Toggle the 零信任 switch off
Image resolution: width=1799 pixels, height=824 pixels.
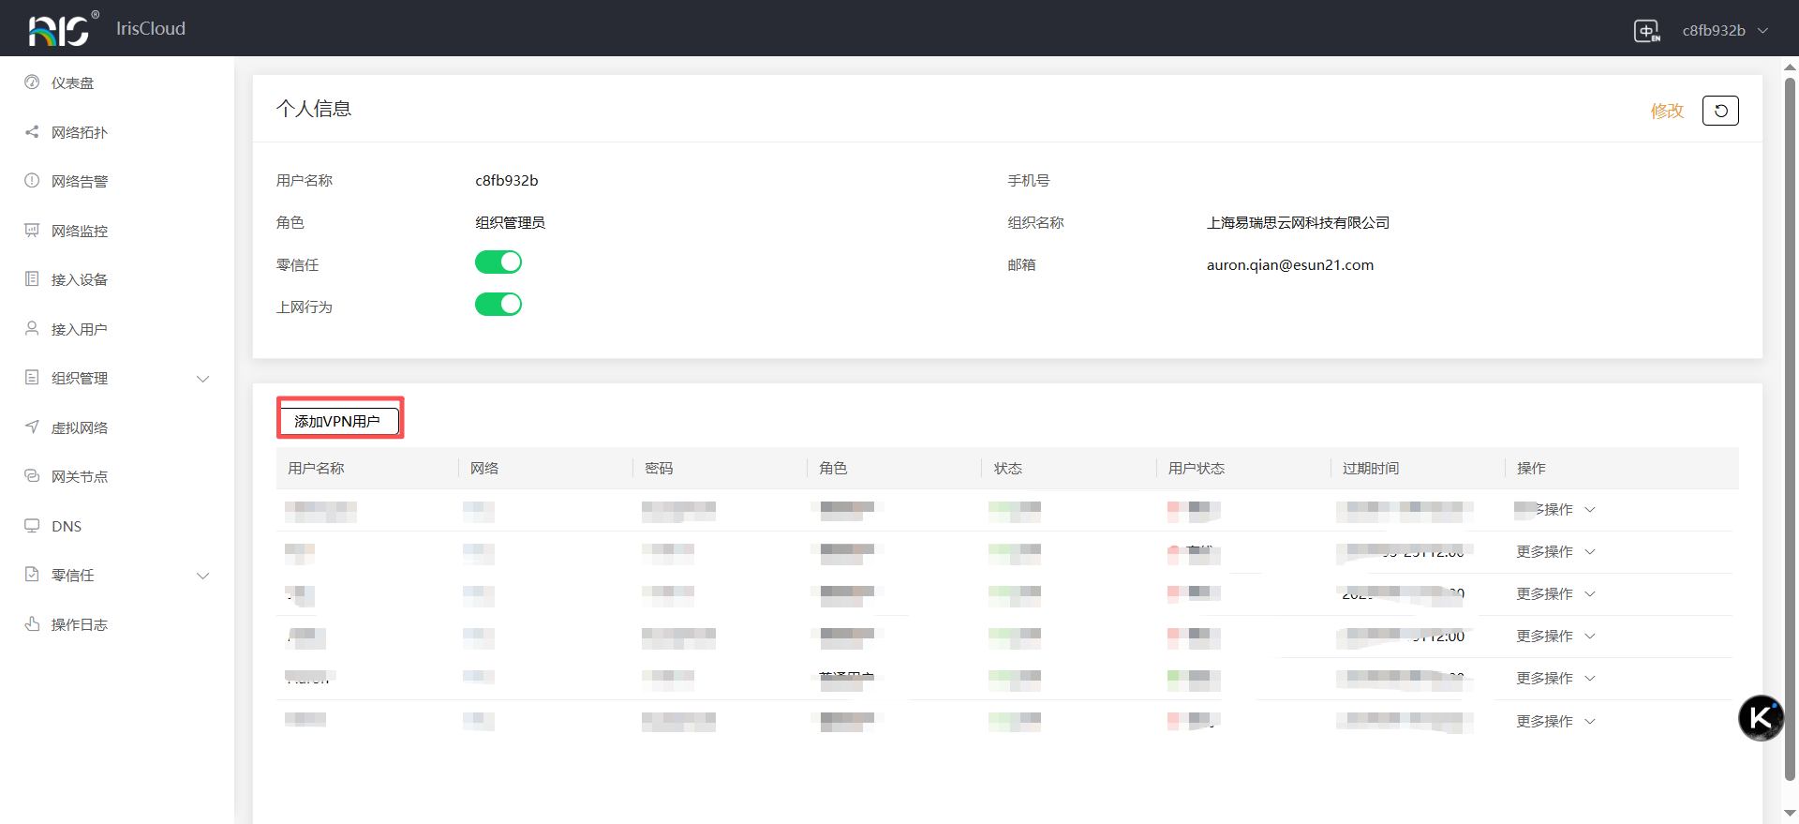(498, 262)
